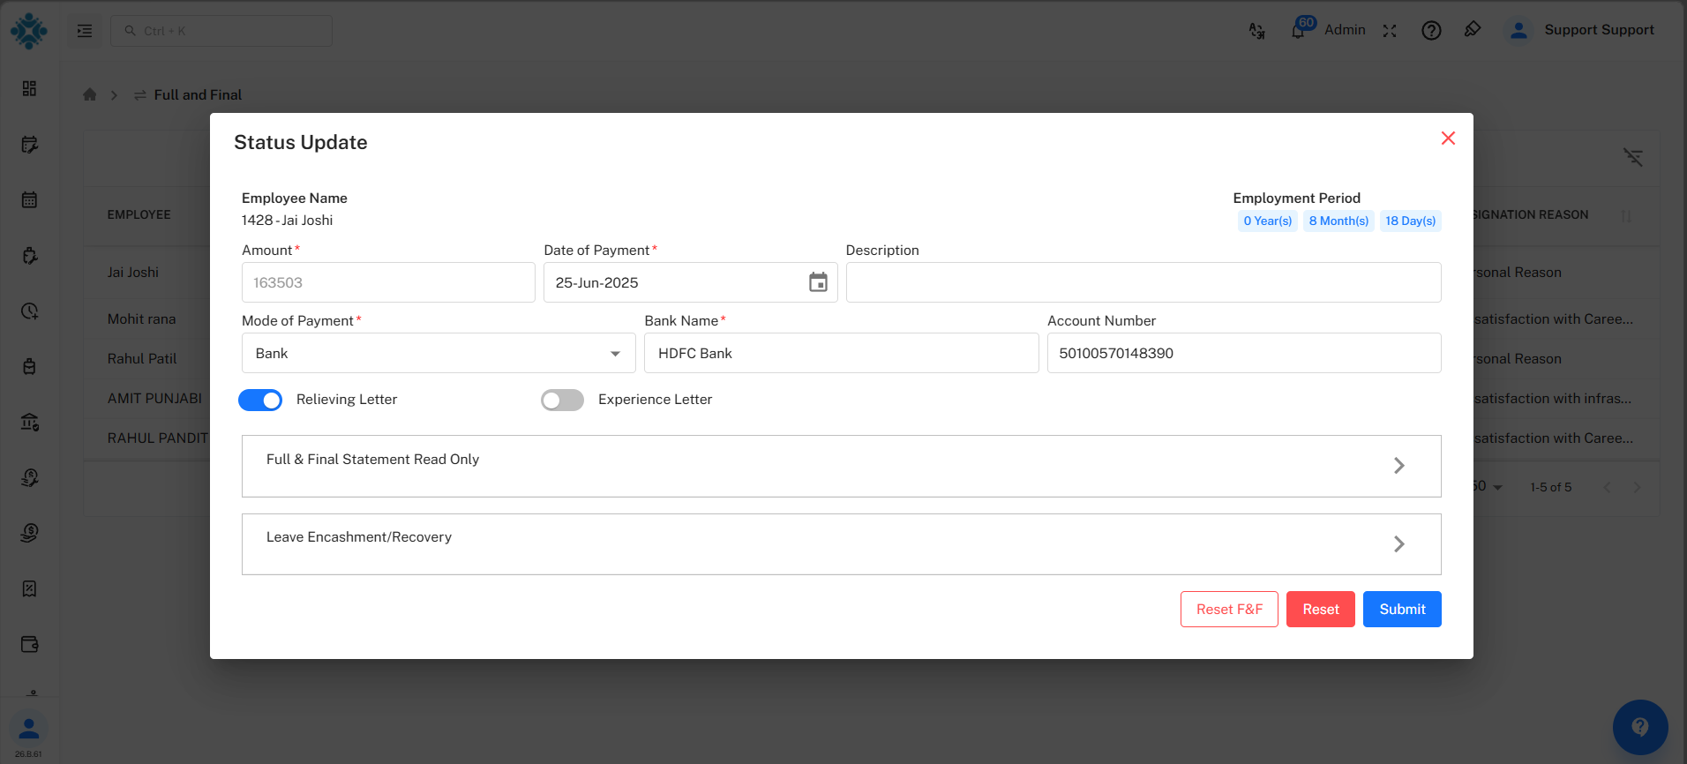Image resolution: width=1687 pixels, height=764 pixels.
Task: Focus the Description input field
Action: coord(1143,282)
